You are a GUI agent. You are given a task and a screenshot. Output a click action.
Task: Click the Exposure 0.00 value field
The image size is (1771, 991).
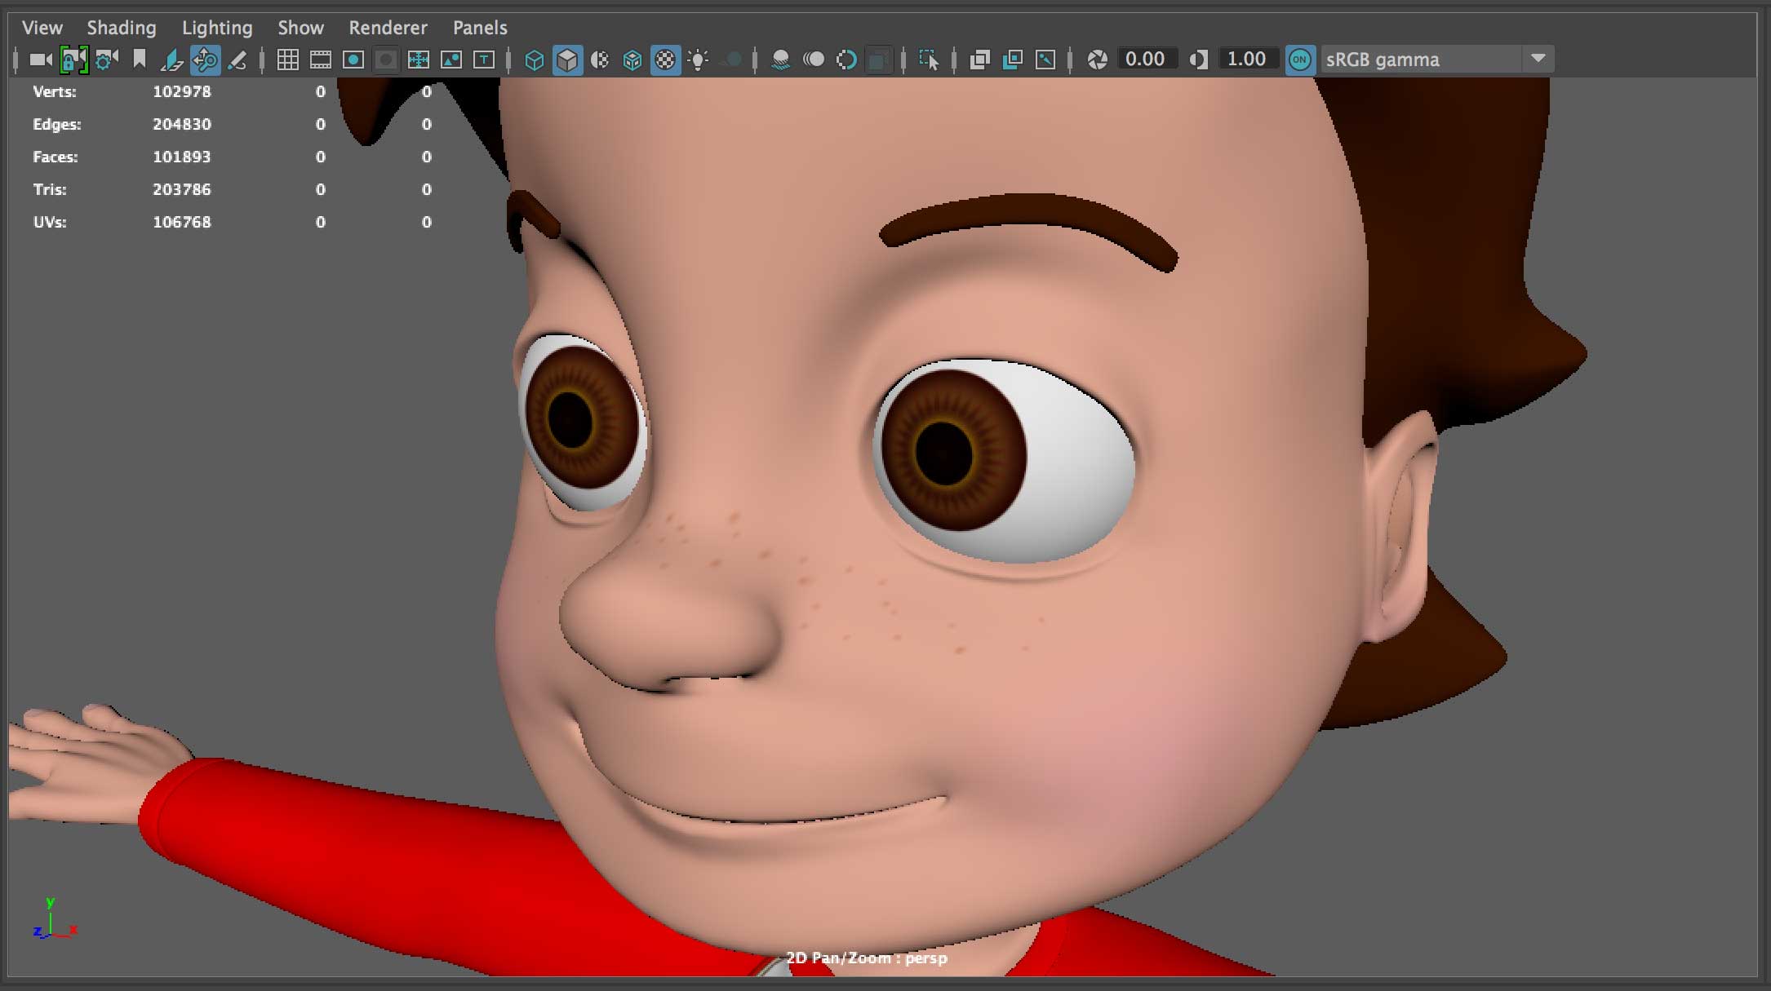coord(1145,60)
